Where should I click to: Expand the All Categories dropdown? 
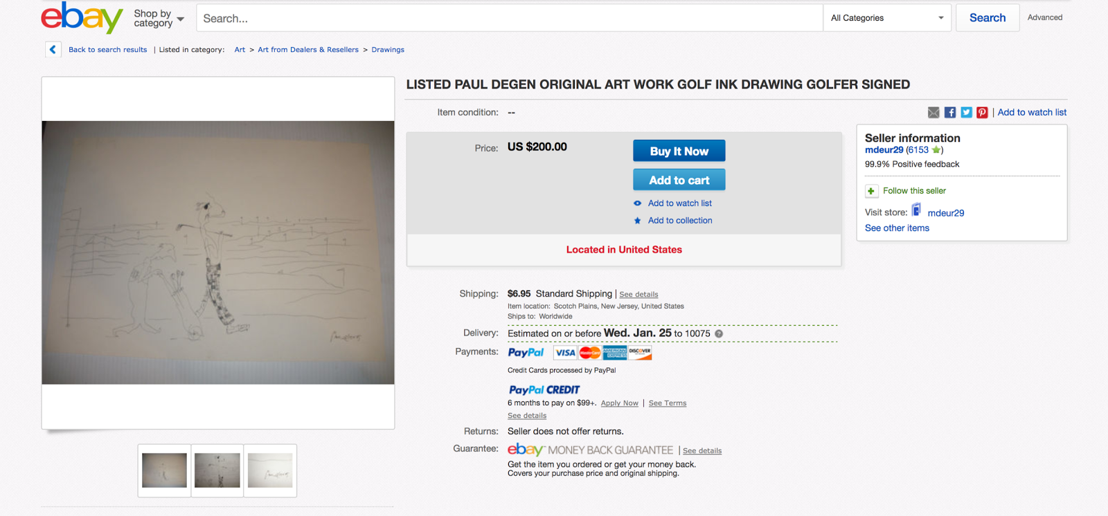(x=887, y=18)
